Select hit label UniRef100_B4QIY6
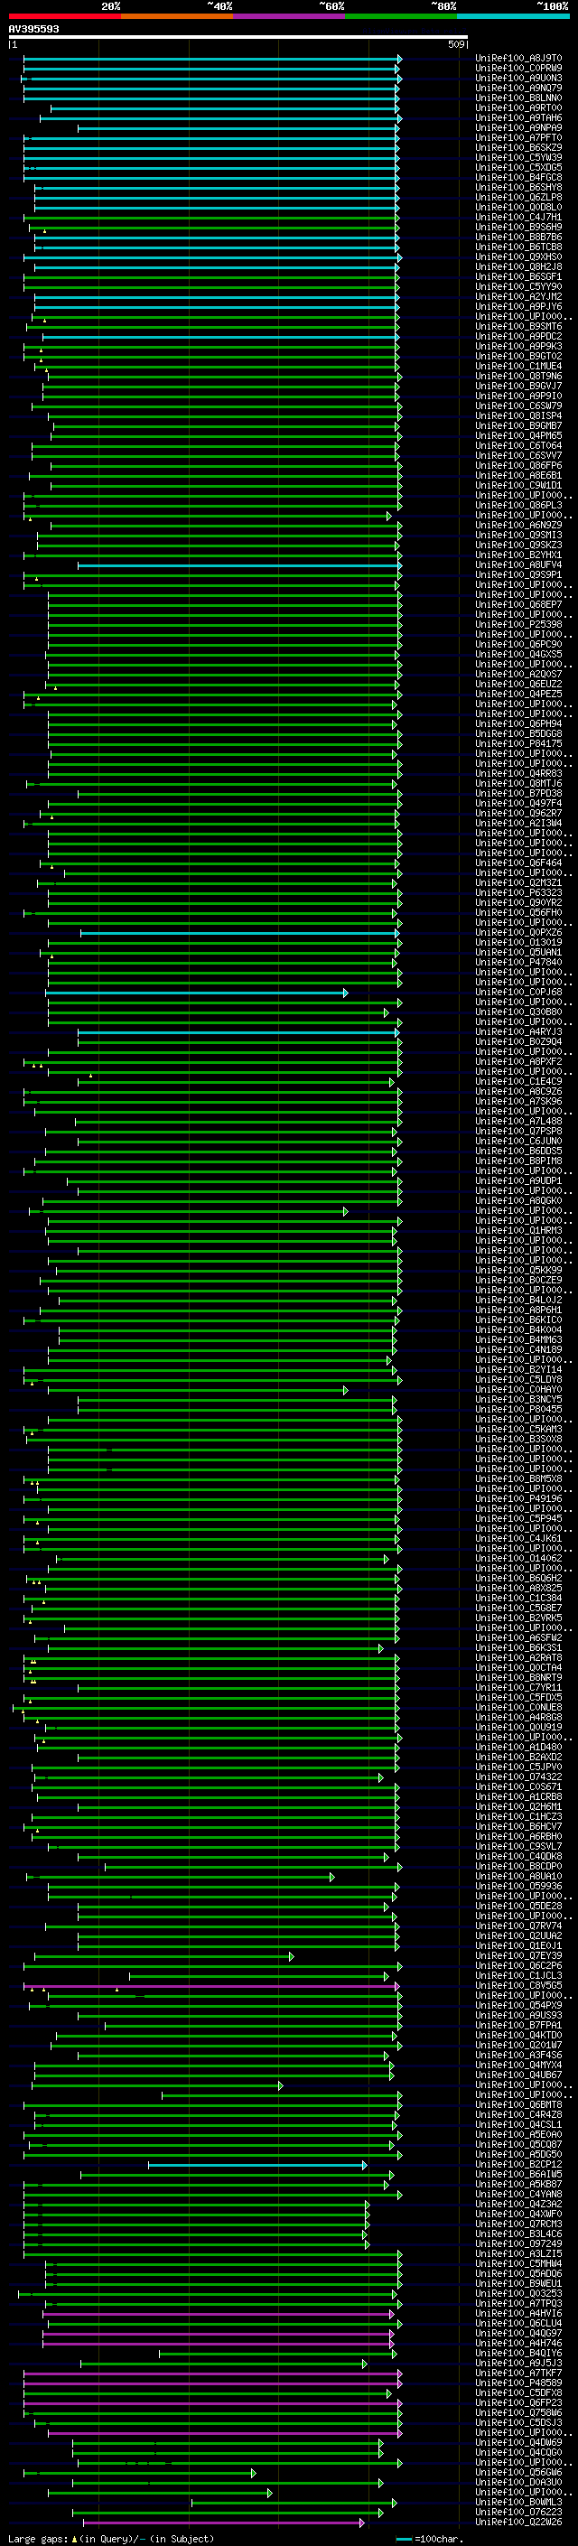Viewport: 578px width, 2546px height. (x=517, y=2353)
